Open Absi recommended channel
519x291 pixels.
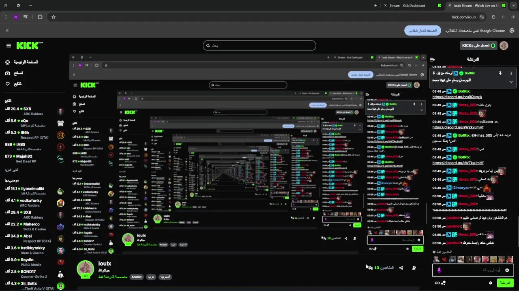[x=34, y=238]
